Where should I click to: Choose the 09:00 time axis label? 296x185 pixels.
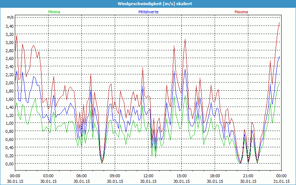click(x=115, y=176)
